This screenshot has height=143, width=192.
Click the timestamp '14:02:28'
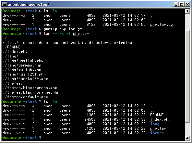tap(137, 128)
